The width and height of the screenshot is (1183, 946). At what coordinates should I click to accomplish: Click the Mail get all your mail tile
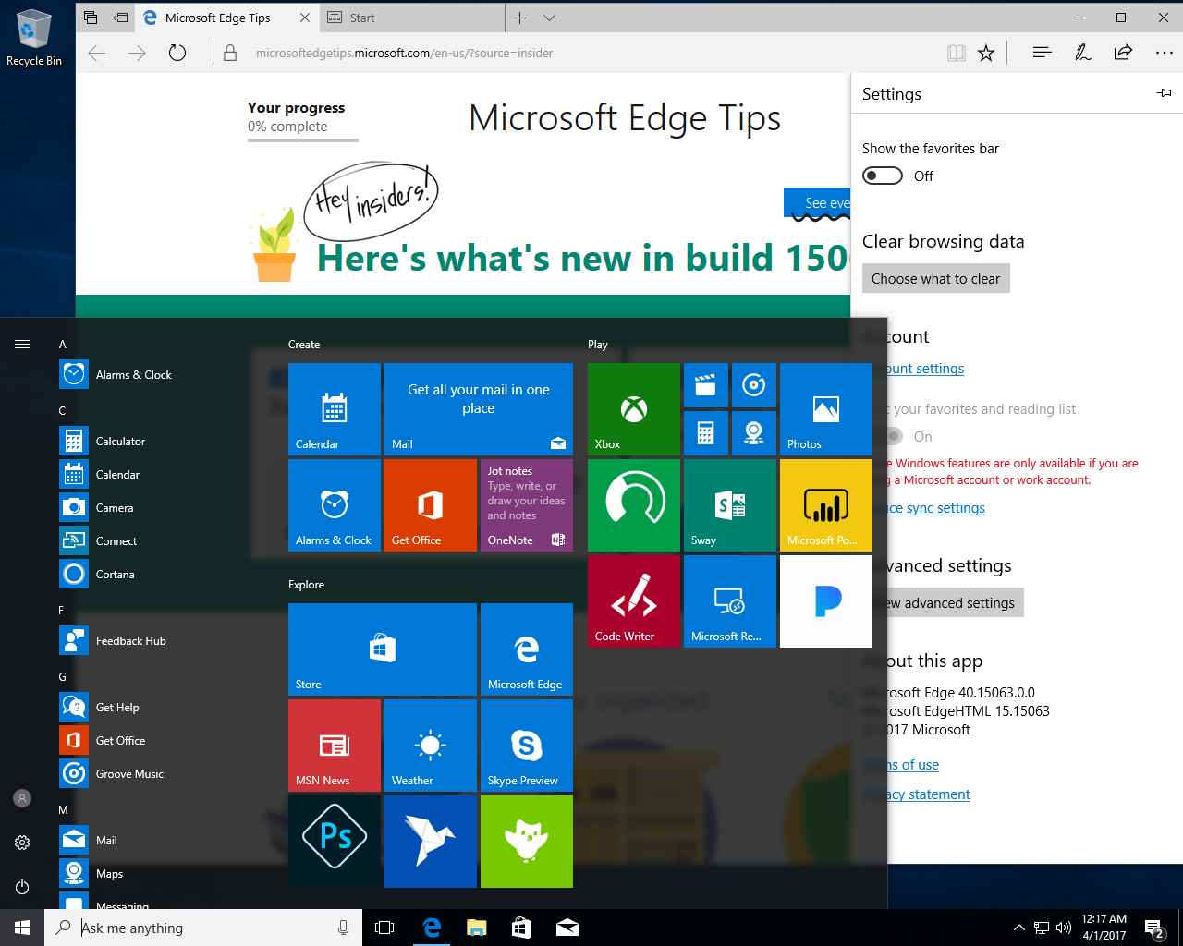click(x=479, y=409)
